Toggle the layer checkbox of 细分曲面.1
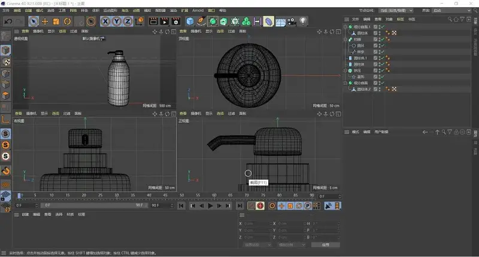The image size is (479, 257). (x=375, y=27)
